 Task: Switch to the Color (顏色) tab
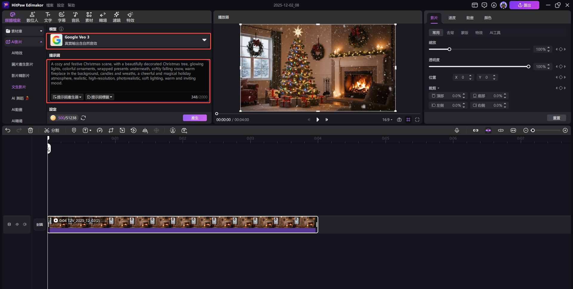coord(488,18)
